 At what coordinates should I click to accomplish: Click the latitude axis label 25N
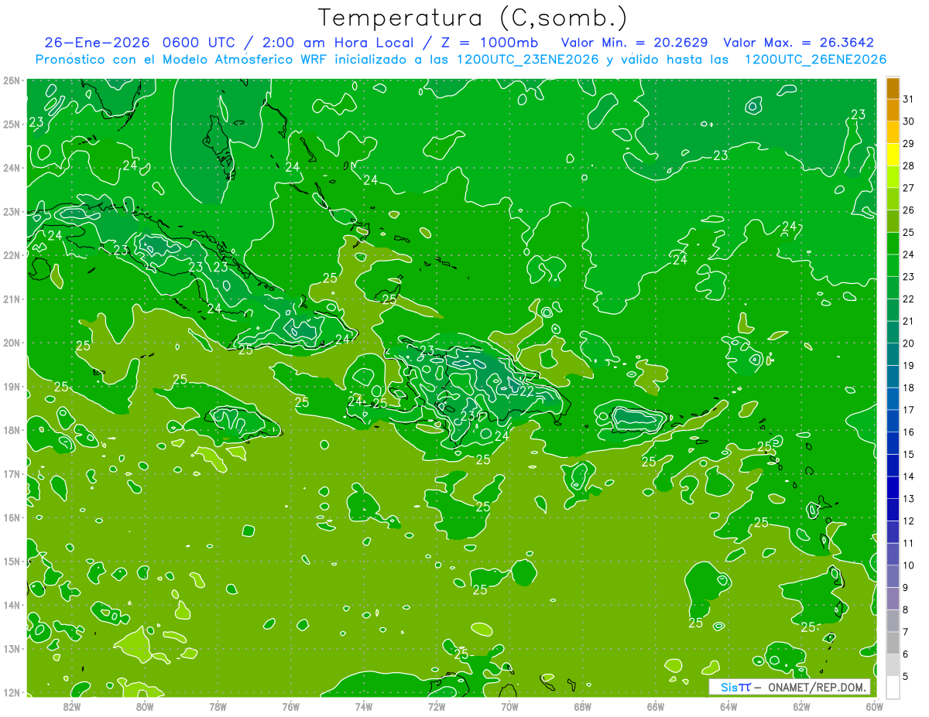click(12, 124)
